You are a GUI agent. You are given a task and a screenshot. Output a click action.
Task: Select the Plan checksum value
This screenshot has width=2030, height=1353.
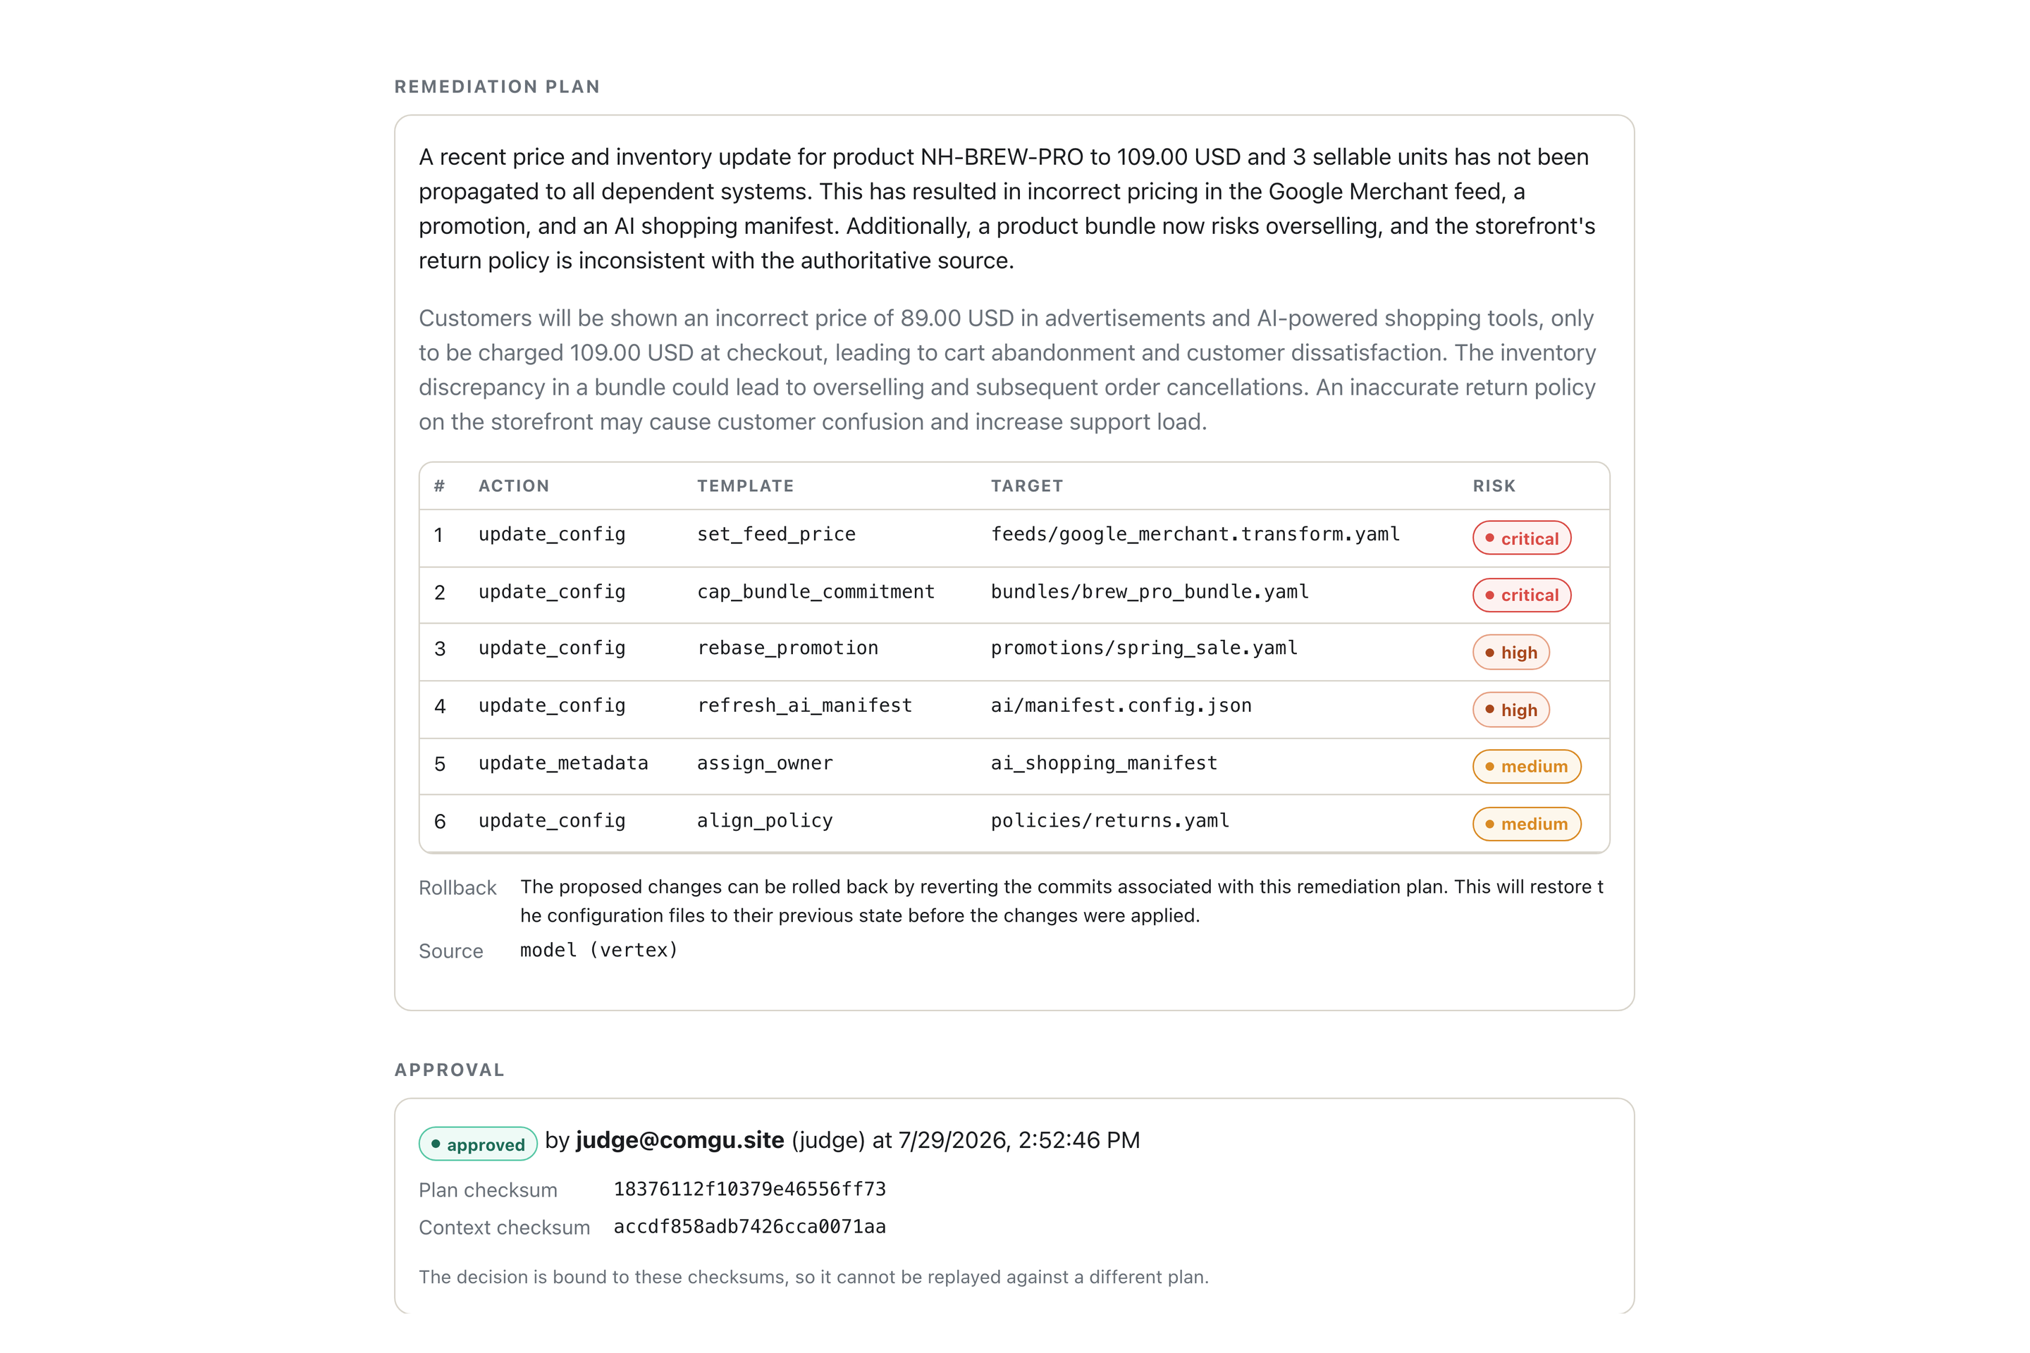point(749,1189)
